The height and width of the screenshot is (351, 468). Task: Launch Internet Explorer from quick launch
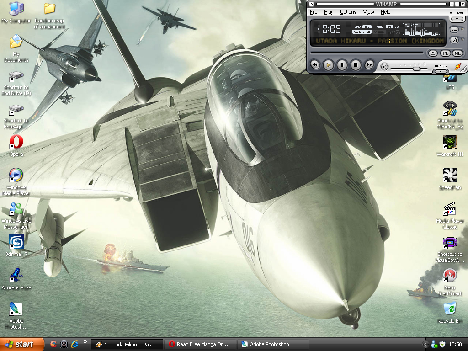point(74,344)
